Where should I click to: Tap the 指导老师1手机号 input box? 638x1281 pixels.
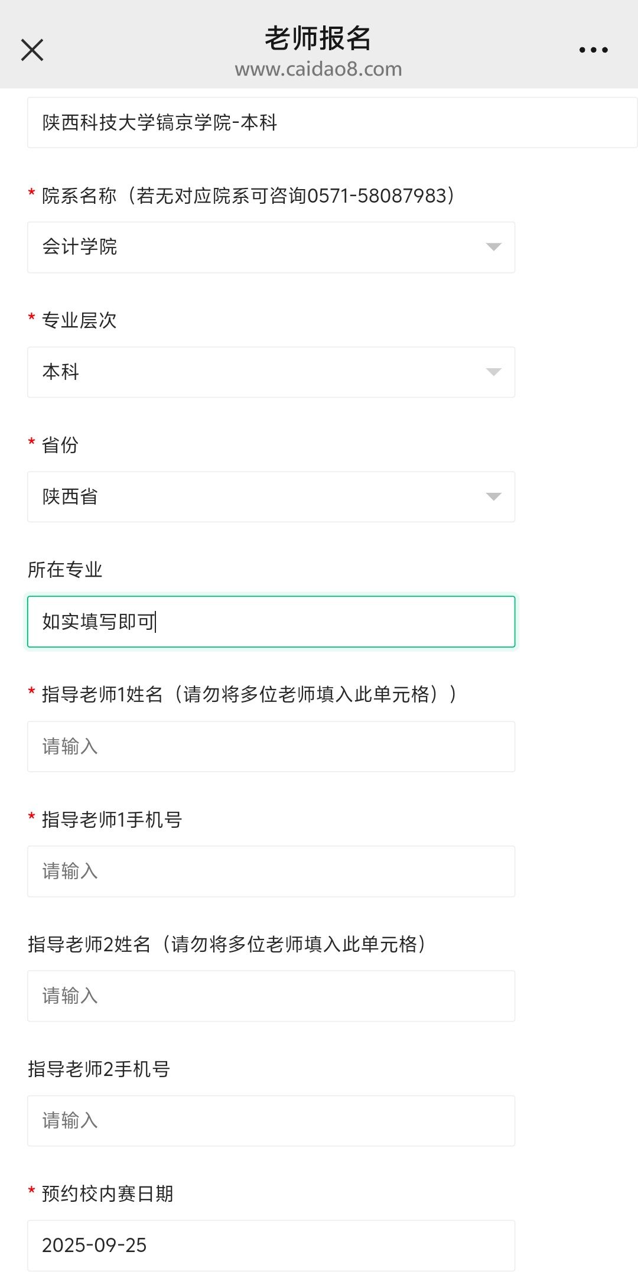[x=271, y=872]
